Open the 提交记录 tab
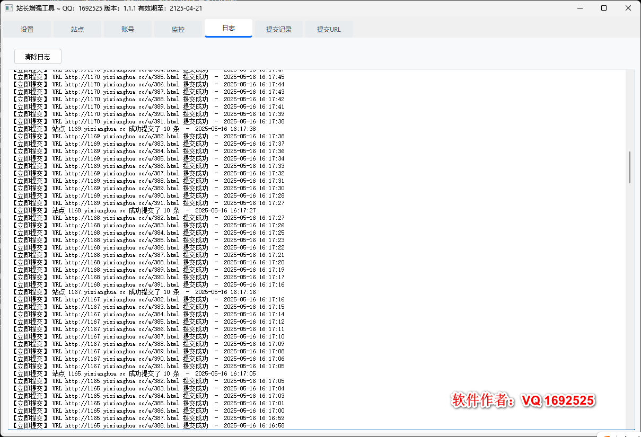The height and width of the screenshot is (437, 641). click(279, 30)
